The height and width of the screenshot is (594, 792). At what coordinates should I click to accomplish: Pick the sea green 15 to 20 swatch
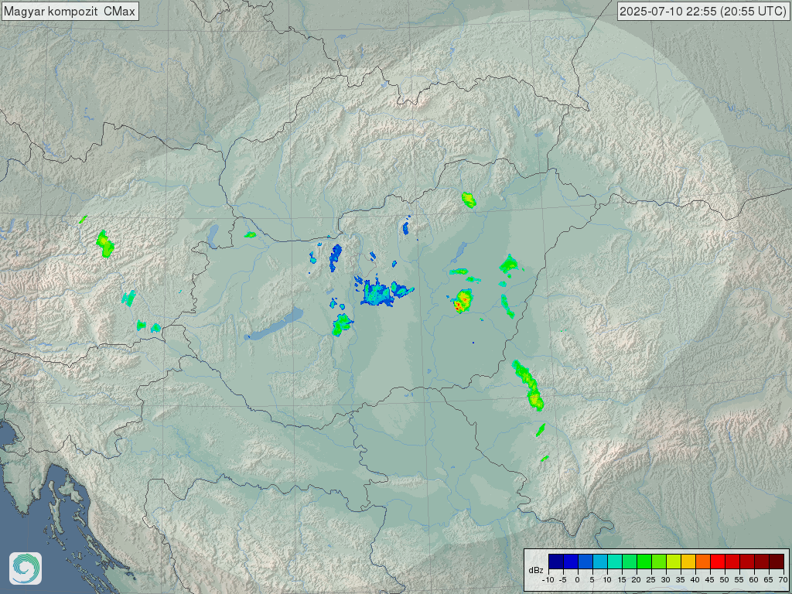coord(630,562)
